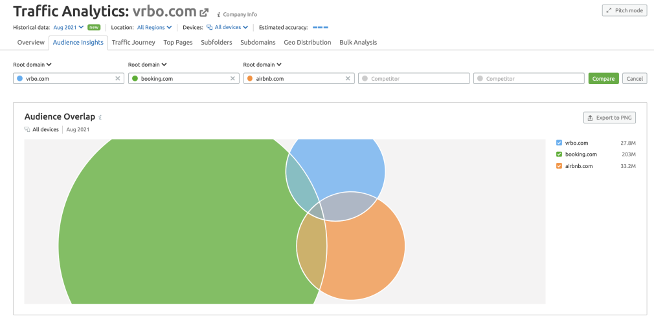Click the orange dot in airbnb.com field
The height and width of the screenshot is (327, 654).
[x=250, y=78]
